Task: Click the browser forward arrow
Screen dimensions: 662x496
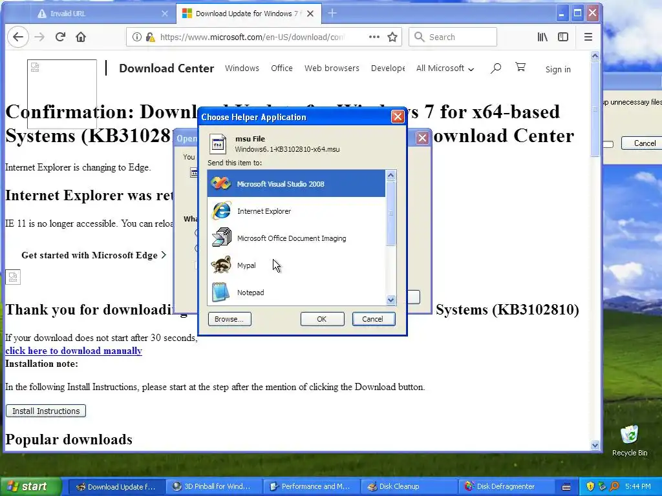Action: click(39, 37)
